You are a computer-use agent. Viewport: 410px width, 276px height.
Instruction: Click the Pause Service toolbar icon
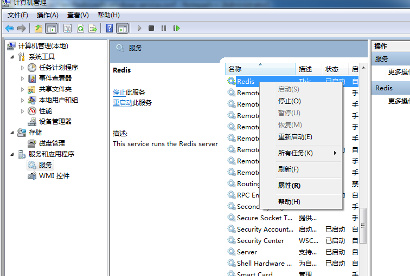[x=164, y=28]
